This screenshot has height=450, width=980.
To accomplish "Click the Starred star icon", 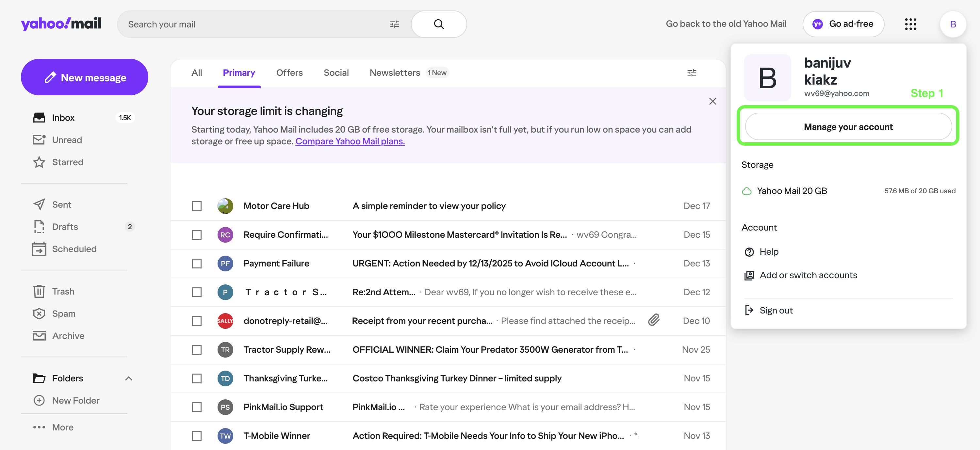I will point(39,162).
